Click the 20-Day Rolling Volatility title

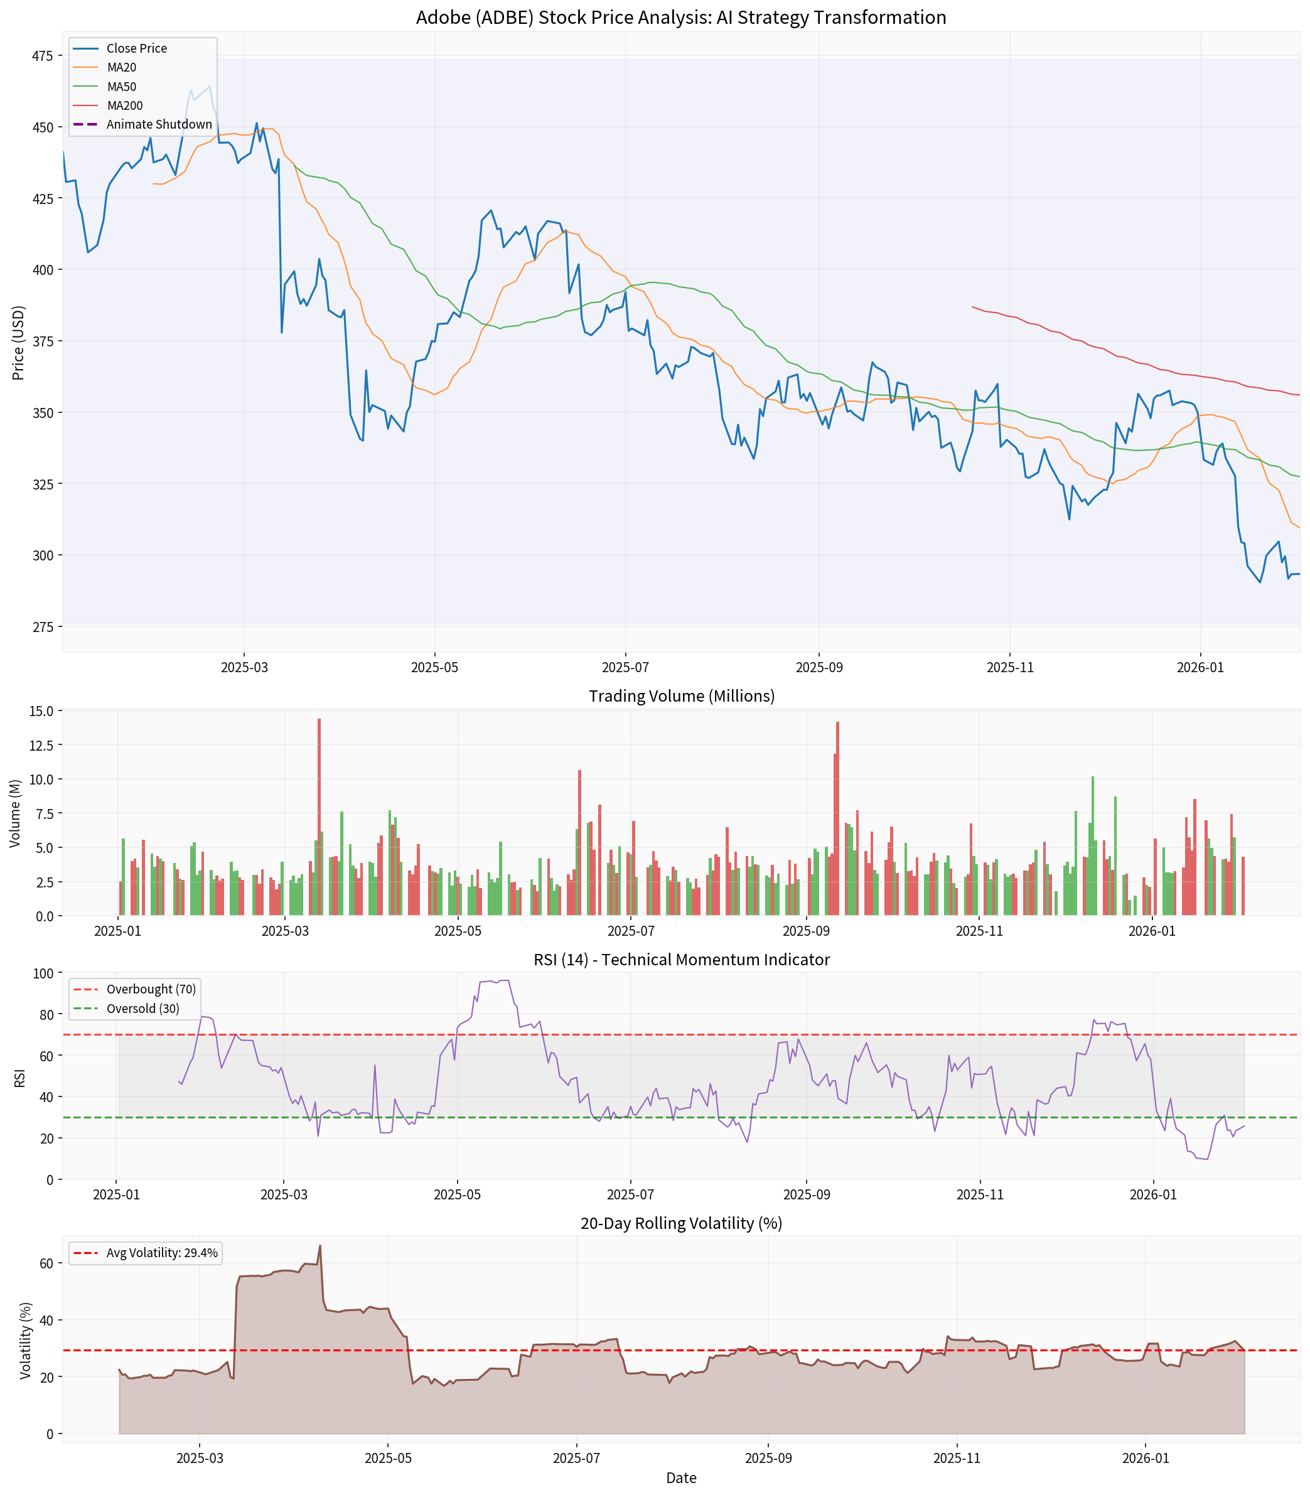click(681, 1223)
